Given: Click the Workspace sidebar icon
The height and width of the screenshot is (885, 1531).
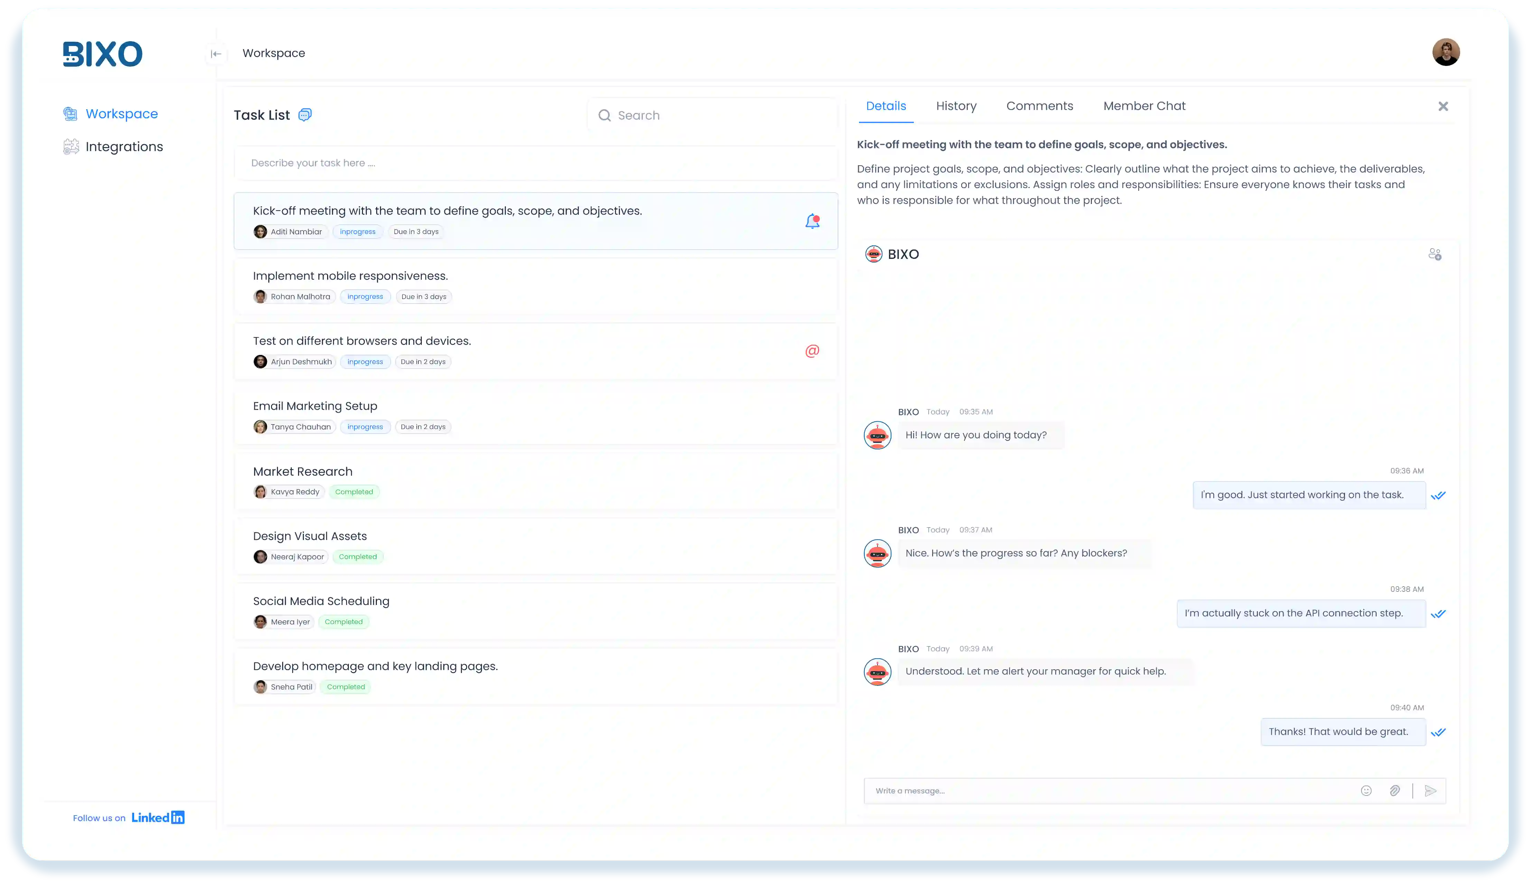Looking at the screenshot, I should [x=71, y=114].
